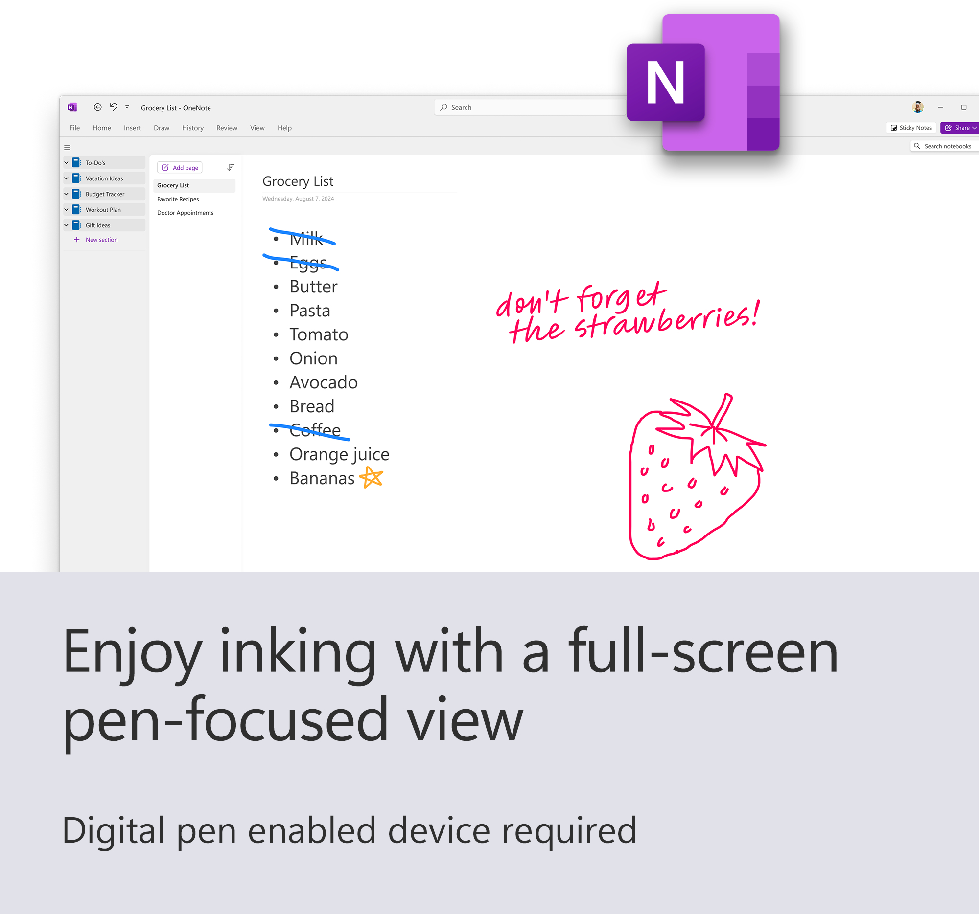Click the collapse sidebar hamburger icon
This screenshot has height=914, width=979.
[68, 148]
